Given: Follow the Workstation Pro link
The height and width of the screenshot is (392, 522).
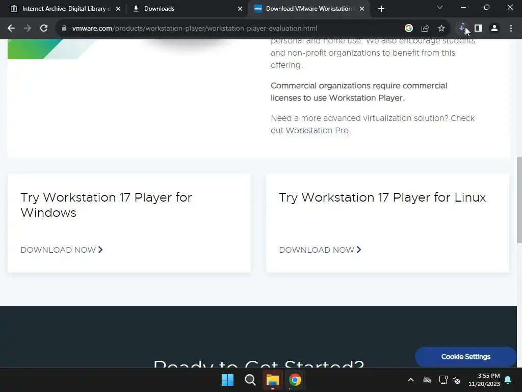Looking at the screenshot, I should 317,130.
